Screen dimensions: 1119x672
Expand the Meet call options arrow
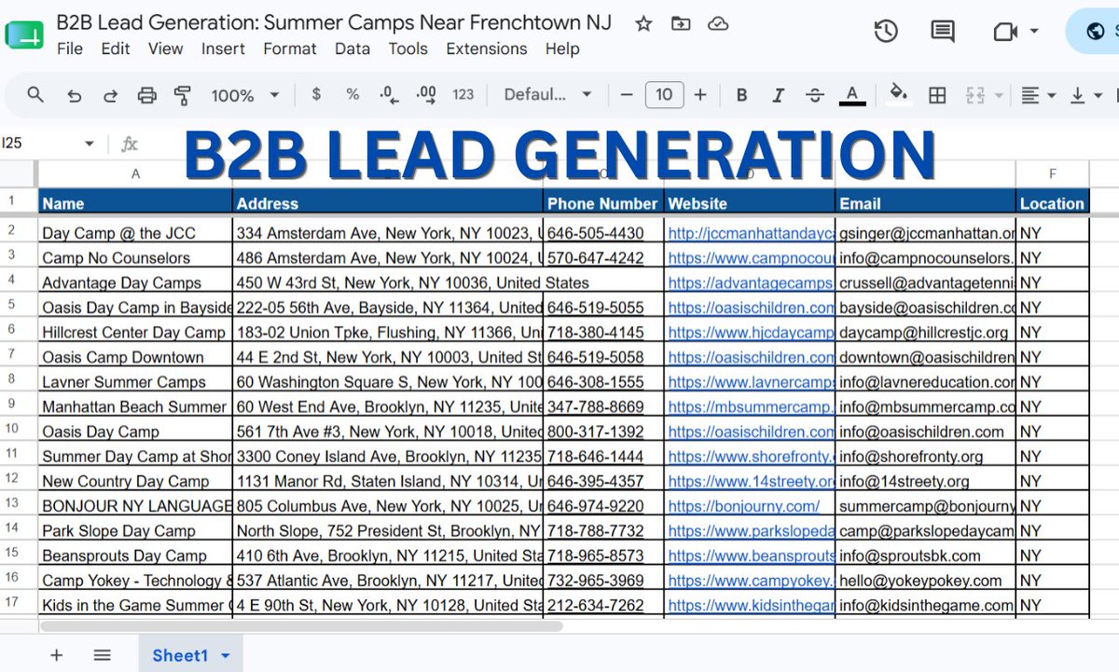(x=1034, y=32)
